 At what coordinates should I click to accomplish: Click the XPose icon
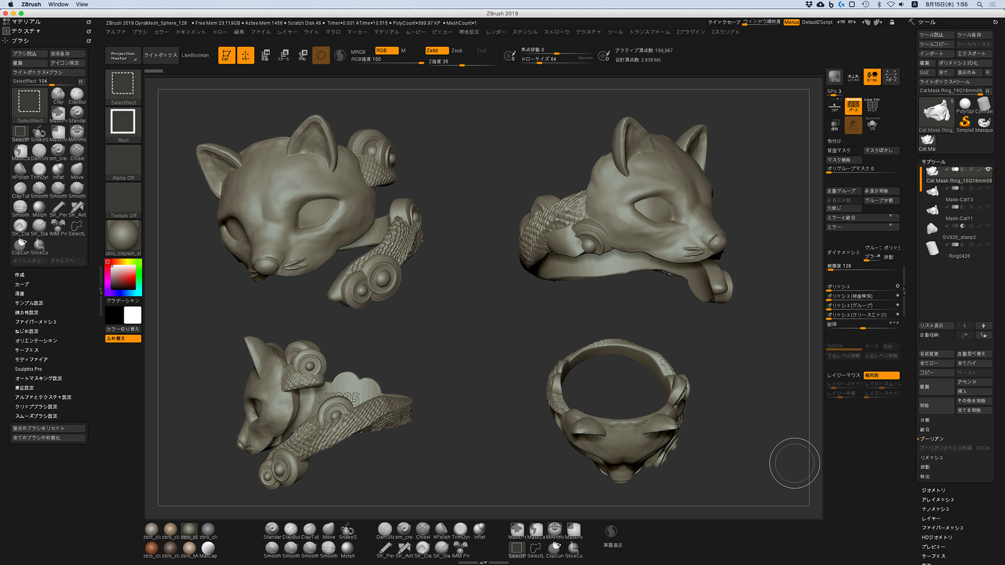891,77
